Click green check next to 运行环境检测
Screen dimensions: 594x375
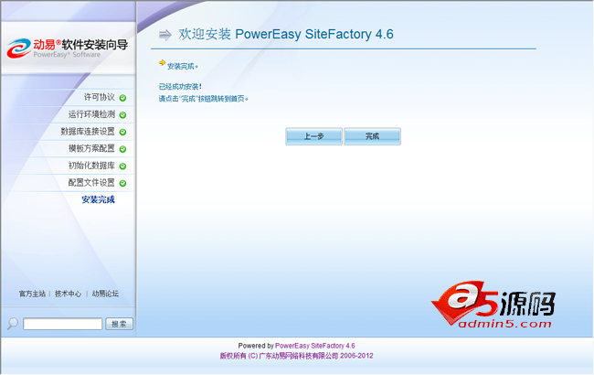(122, 115)
